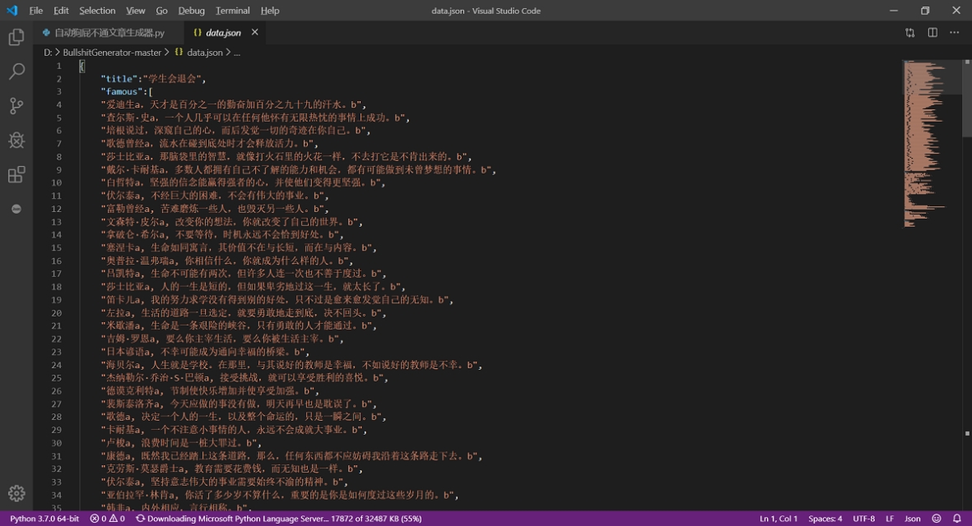This screenshot has width=972, height=526.
Task: Click line number 24 in gutter
Action: click(57, 364)
